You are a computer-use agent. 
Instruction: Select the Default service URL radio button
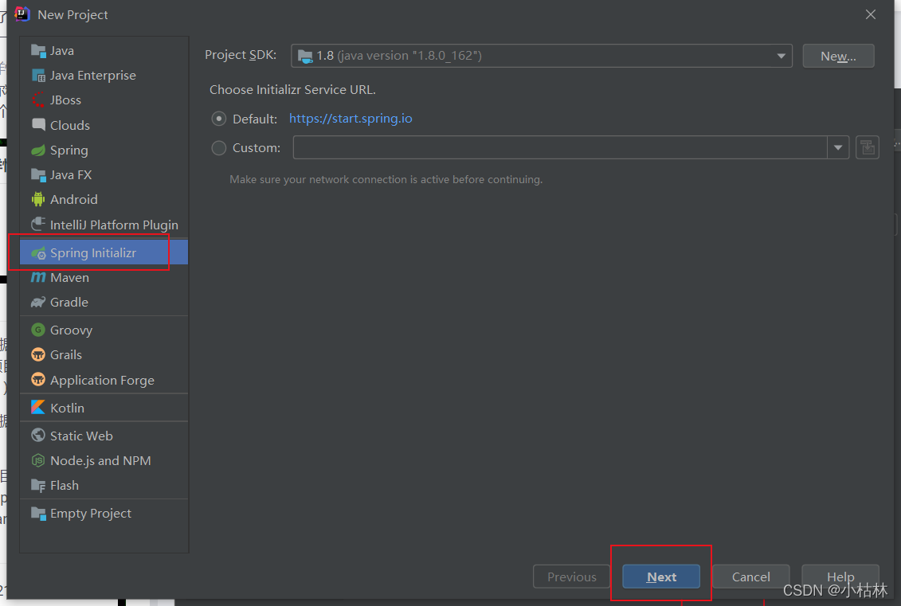(x=218, y=119)
